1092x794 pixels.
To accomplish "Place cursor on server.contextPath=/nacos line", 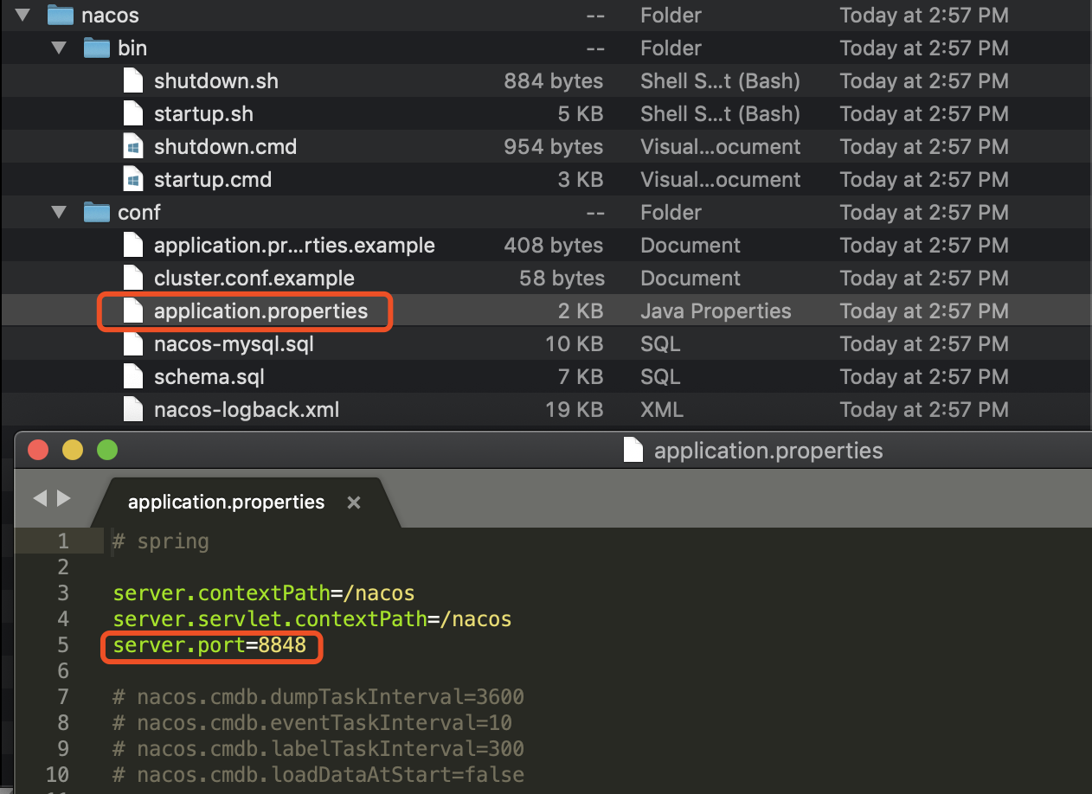I will (264, 593).
